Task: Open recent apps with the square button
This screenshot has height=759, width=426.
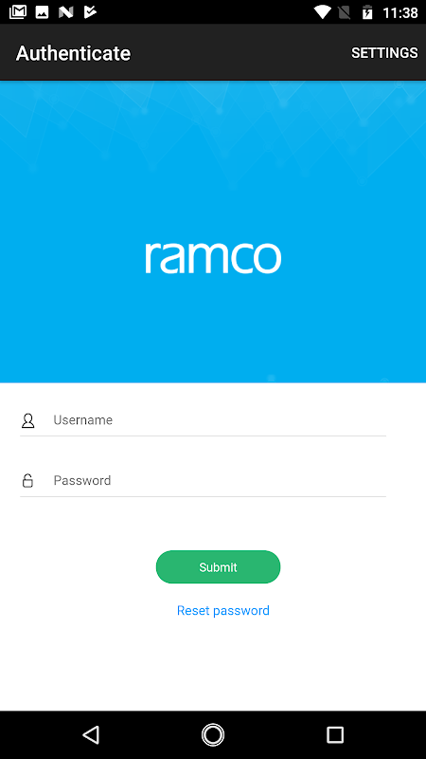Action: pos(335,734)
